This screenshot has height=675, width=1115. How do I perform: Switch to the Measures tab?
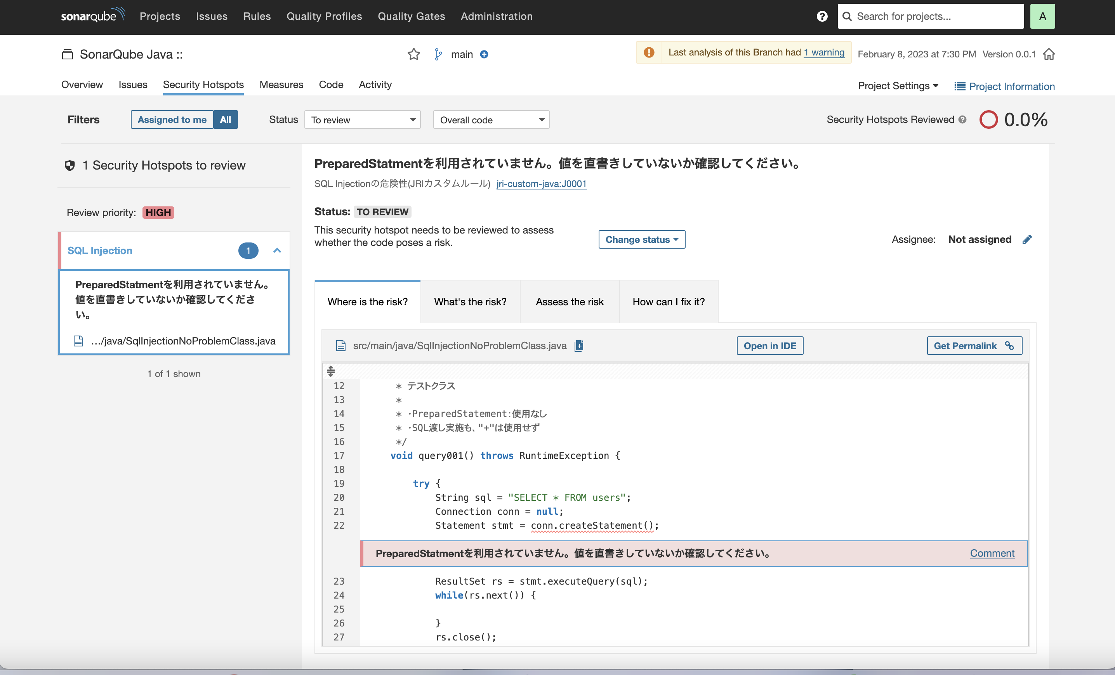[281, 85]
